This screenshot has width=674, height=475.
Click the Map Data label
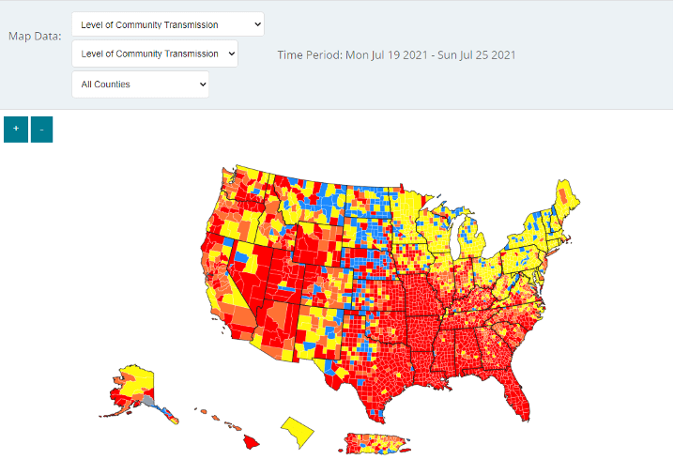pos(35,36)
